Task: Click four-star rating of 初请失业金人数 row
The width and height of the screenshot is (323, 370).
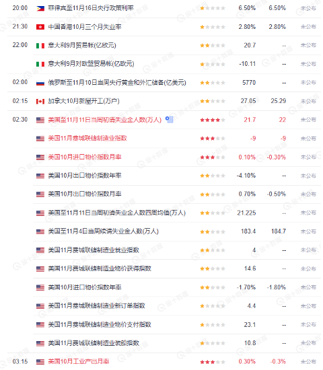Action: [213, 120]
